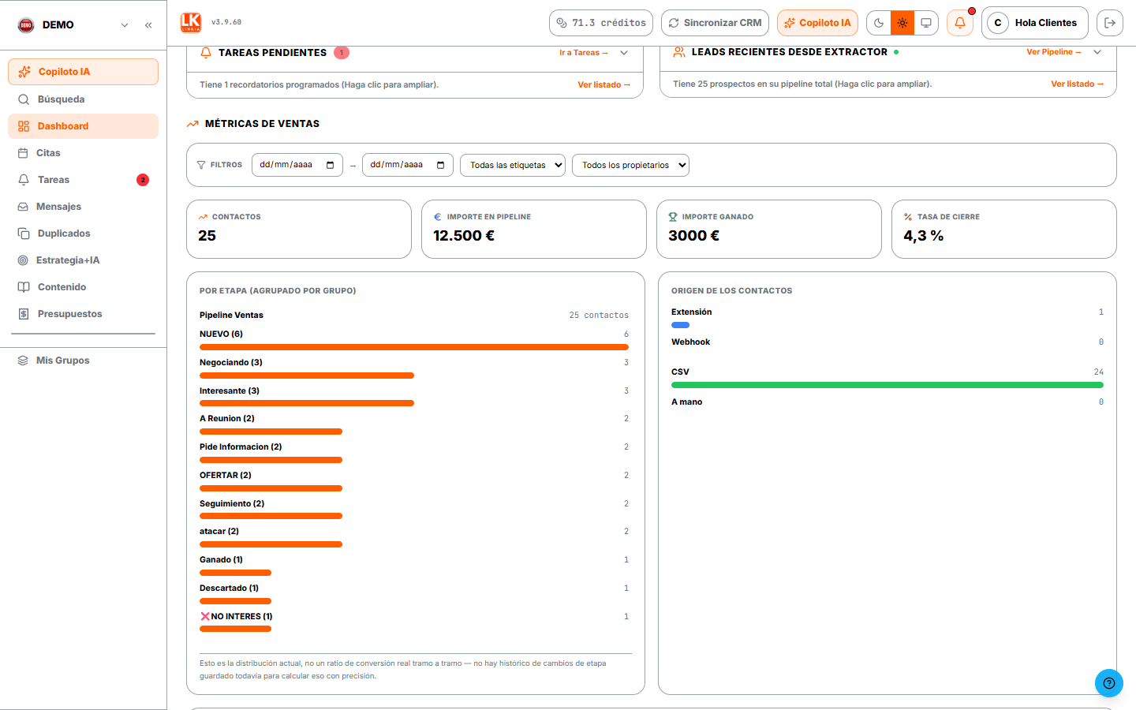Open Mensajes in the sidebar
Screen dimensions: 1136x710
click(83, 207)
